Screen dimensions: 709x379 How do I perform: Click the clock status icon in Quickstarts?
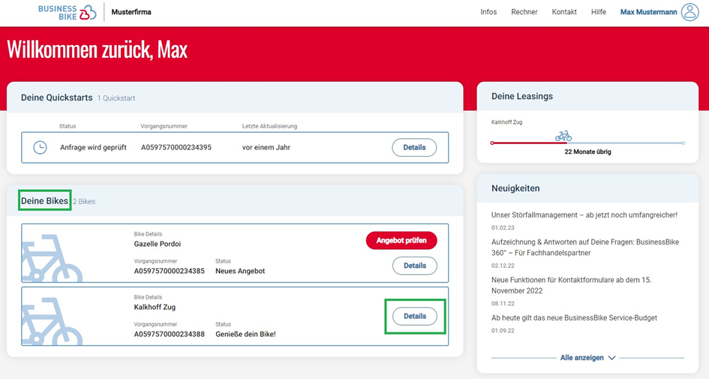40,147
